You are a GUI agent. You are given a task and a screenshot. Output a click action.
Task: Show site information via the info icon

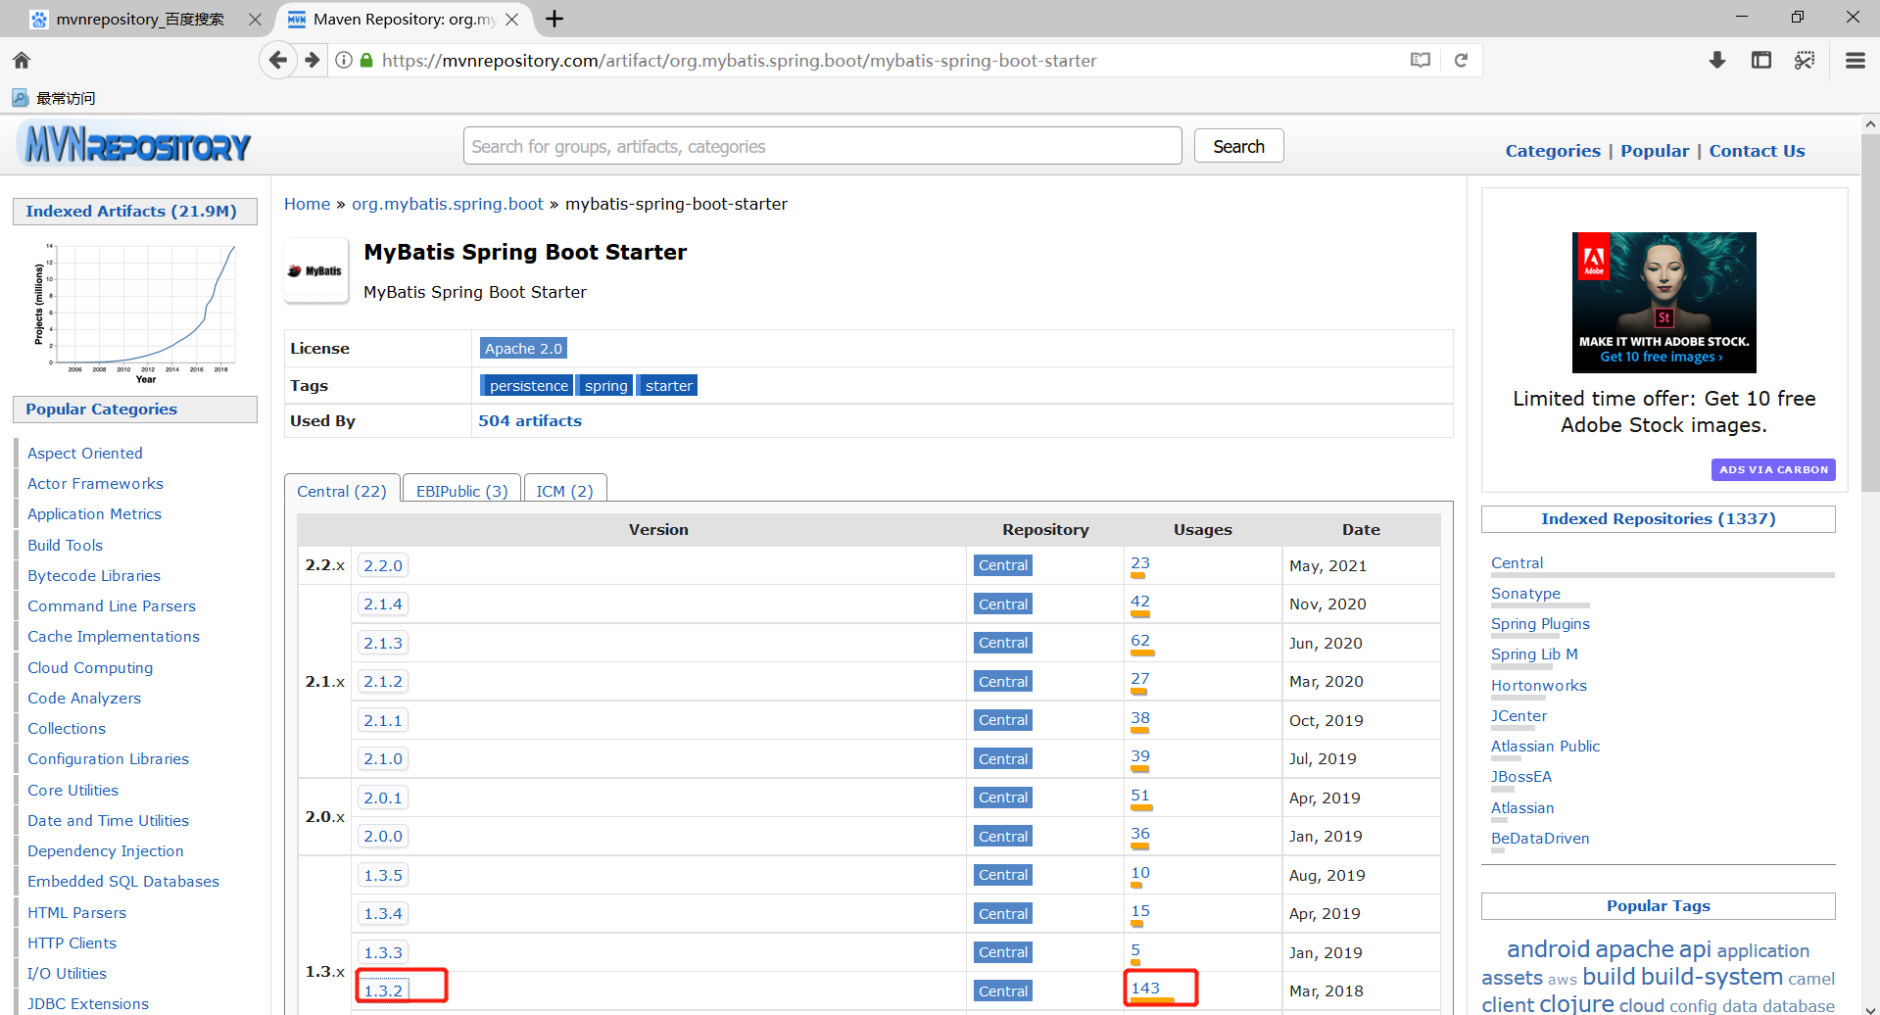click(x=344, y=61)
